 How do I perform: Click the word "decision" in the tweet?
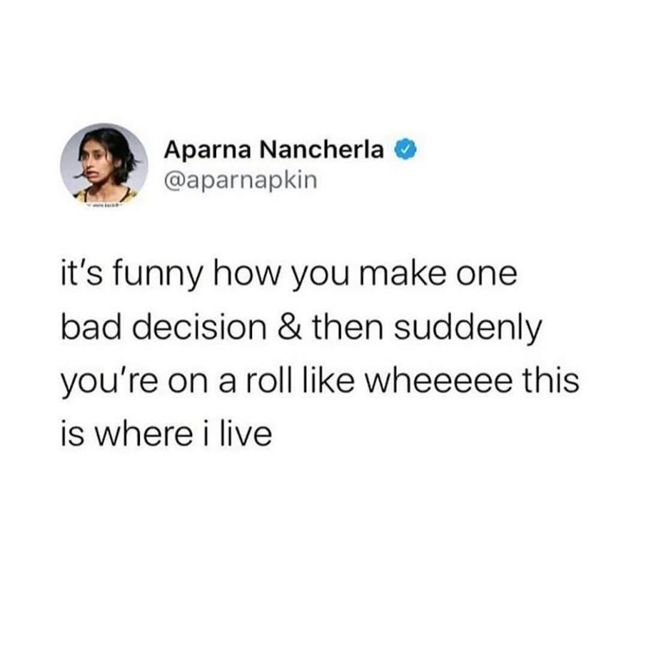coord(200,328)
